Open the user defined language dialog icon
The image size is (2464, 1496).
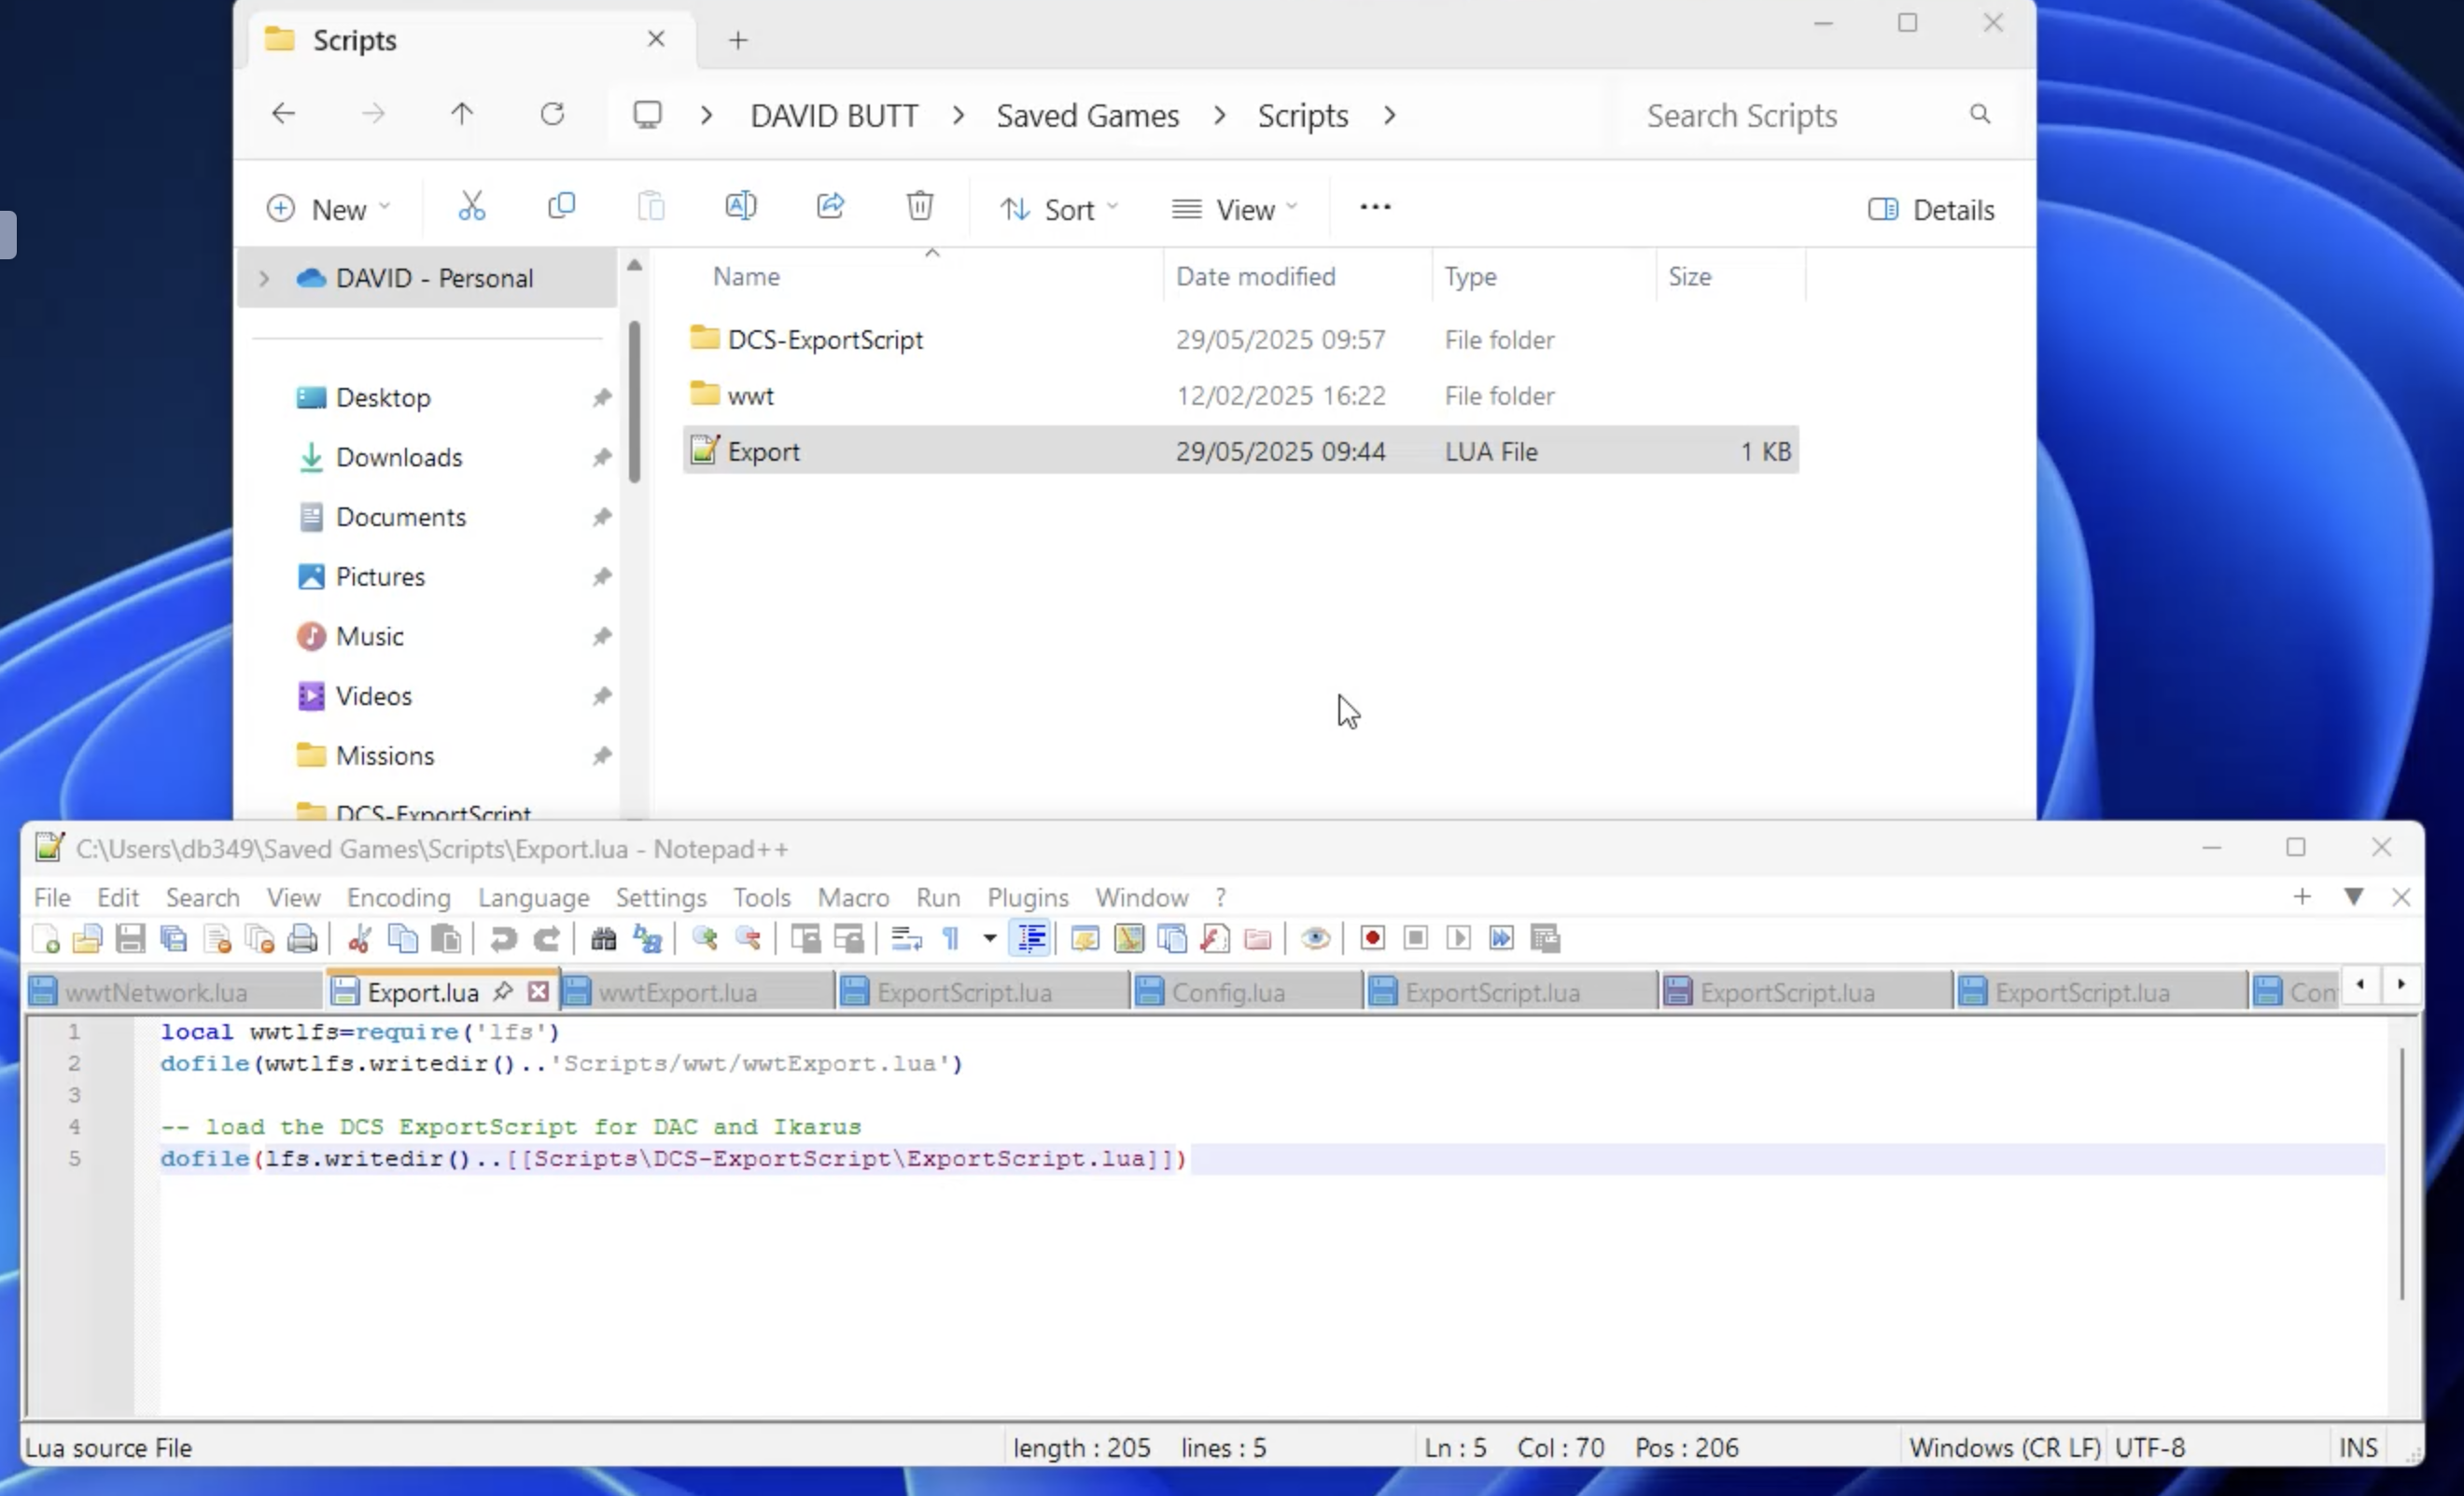[1085, 938]
